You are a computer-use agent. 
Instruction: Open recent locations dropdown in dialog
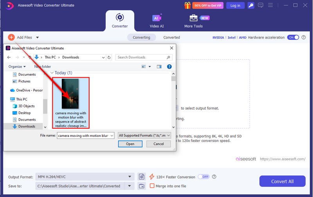[x=24, y=57]
